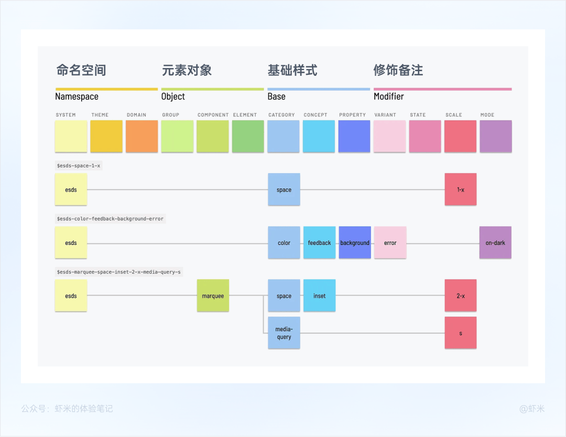Click the $esds-color-feedback-background-error label
The image size is (566, 437).
pos(110,219)
